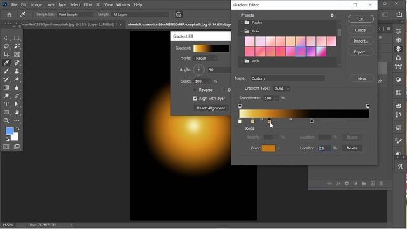Click the Home icon in options bar

[x=10, y=15]
